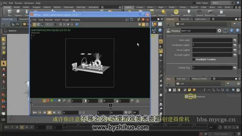The width and height of the screenshot is (242, 136).
Task: Switch to the Polygon shelf tab
Action: click(36, 7)
